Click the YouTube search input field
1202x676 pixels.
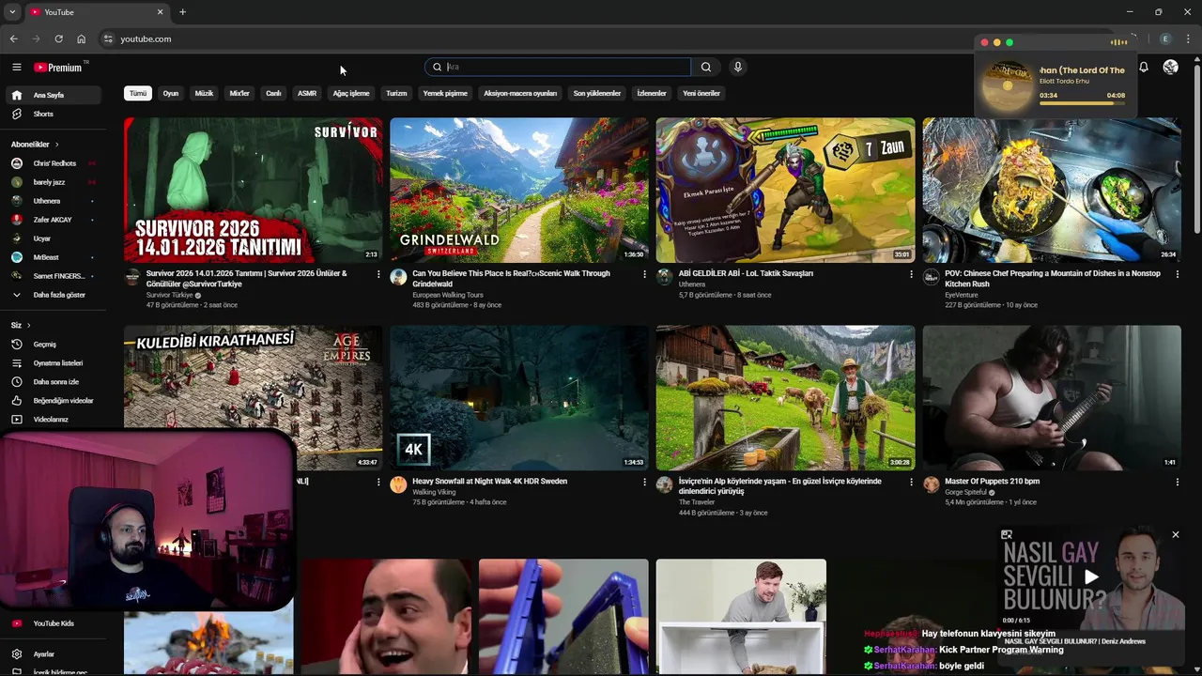[x=566, y=67]
